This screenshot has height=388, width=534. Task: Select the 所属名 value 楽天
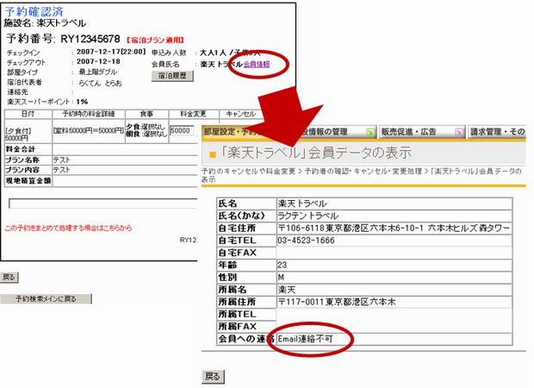point(287,290)
